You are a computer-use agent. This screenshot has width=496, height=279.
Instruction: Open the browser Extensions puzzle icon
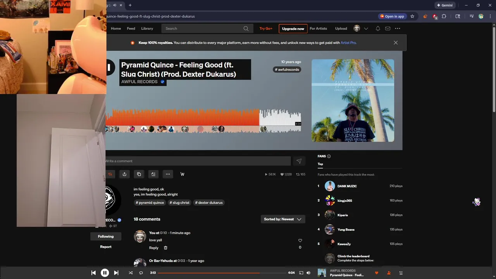[444, 16]
